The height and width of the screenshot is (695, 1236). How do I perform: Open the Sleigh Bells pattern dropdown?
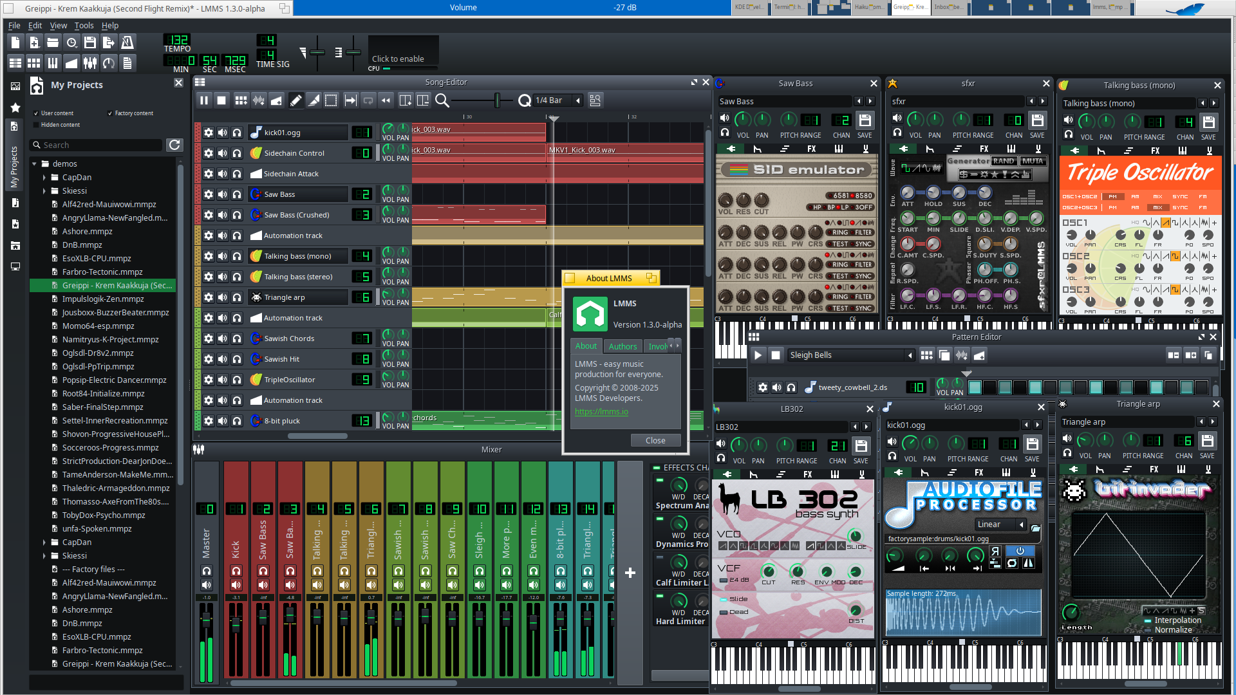coord(851,355)
